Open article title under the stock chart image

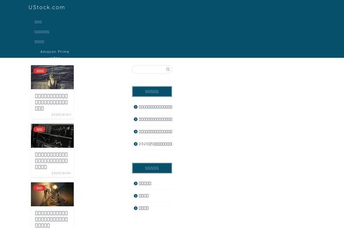(x=52, y=161)
